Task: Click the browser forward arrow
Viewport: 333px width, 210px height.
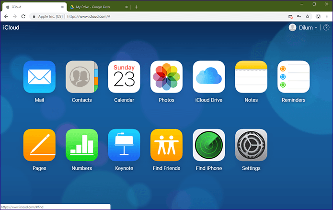Action: (x=15, y=16)
